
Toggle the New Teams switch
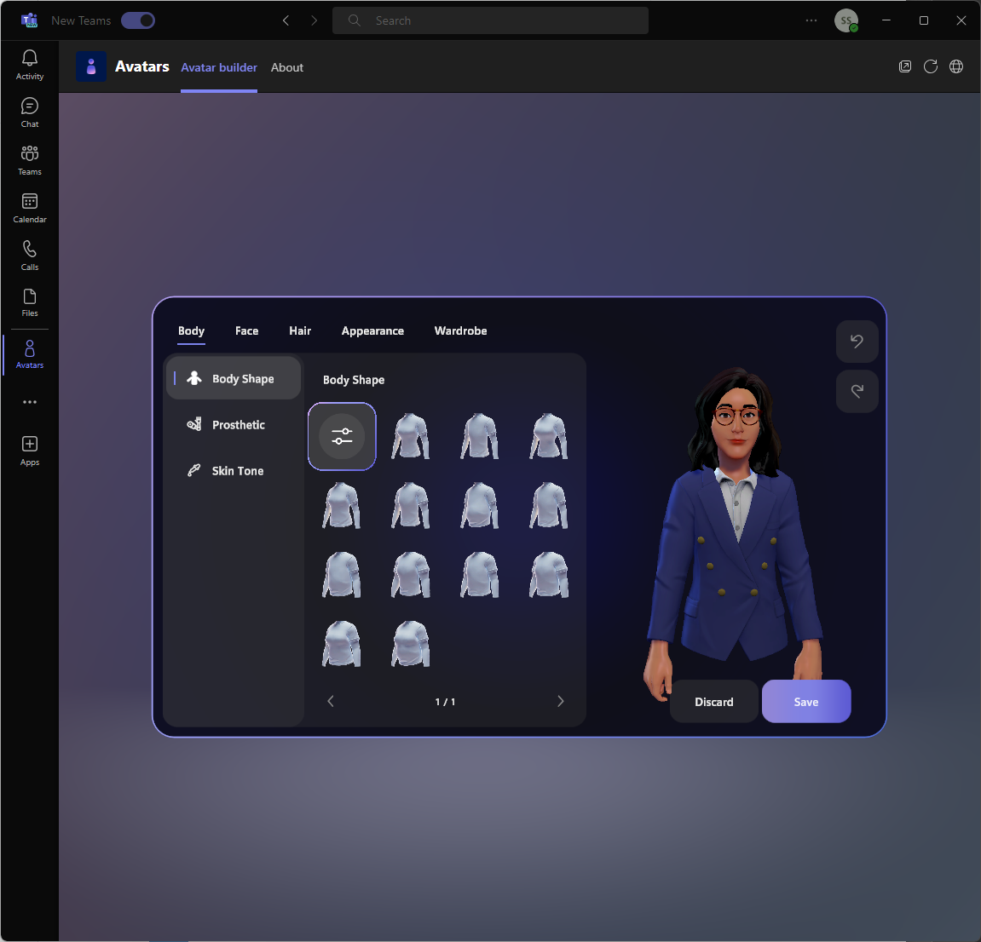click(x=137, y=20)
